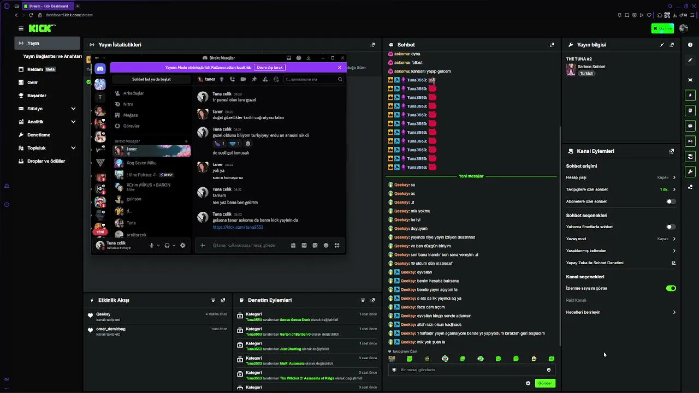Open Yavaş mod options

pos(621,239)
